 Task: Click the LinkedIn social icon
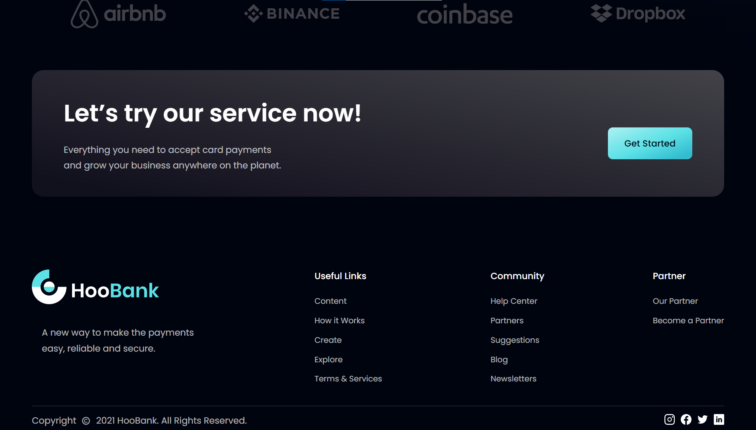(719, 419)
